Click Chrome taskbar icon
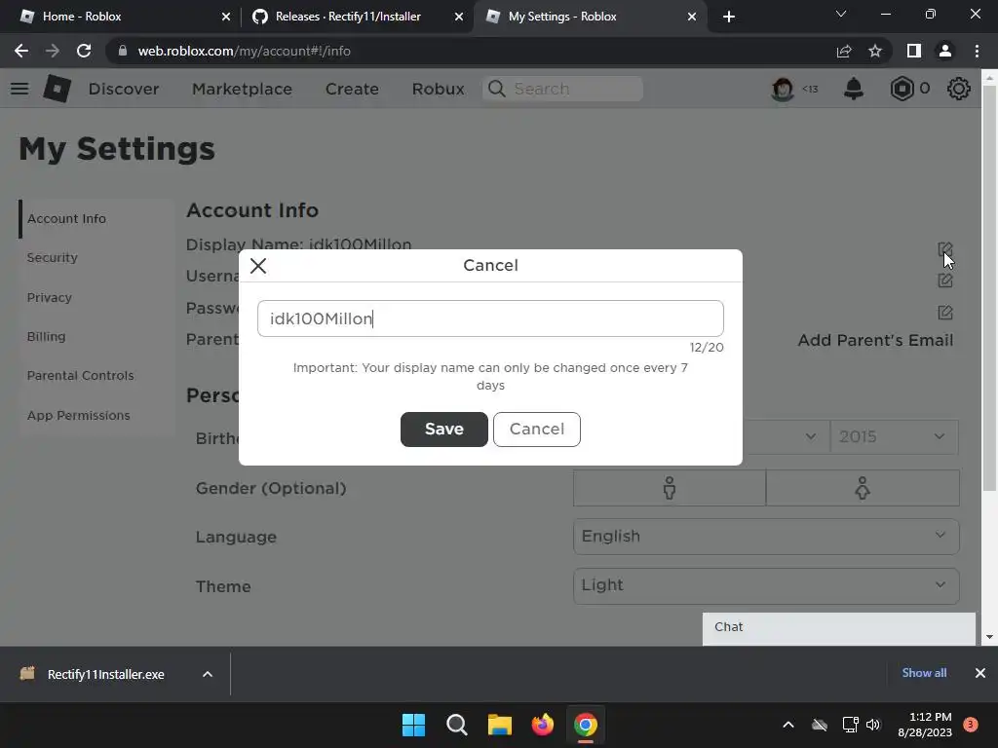This screenshot has height=748, width=998. [586, 725]
